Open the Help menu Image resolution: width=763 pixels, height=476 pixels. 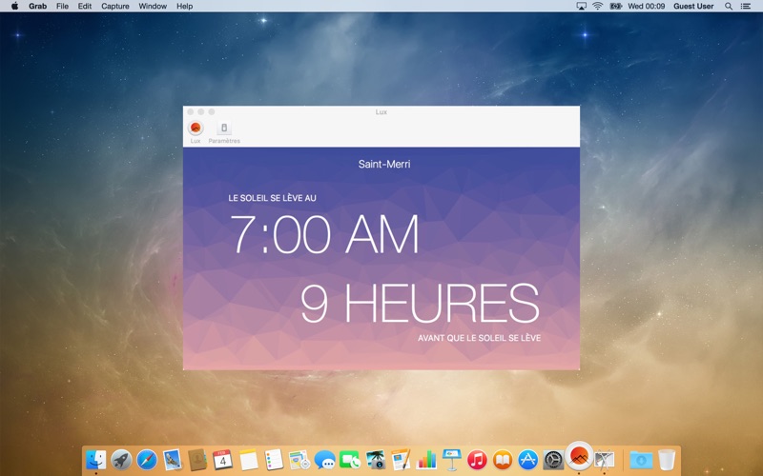pyautogui.click(x=184, y=6)
